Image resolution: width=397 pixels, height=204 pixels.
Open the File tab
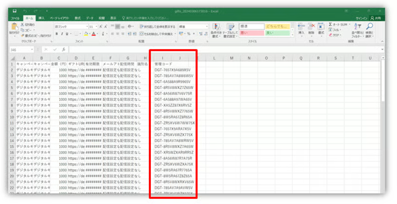point(15,18)
